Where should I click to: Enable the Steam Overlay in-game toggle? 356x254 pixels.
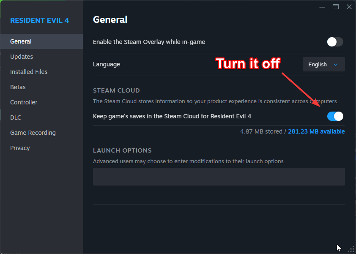335,42
